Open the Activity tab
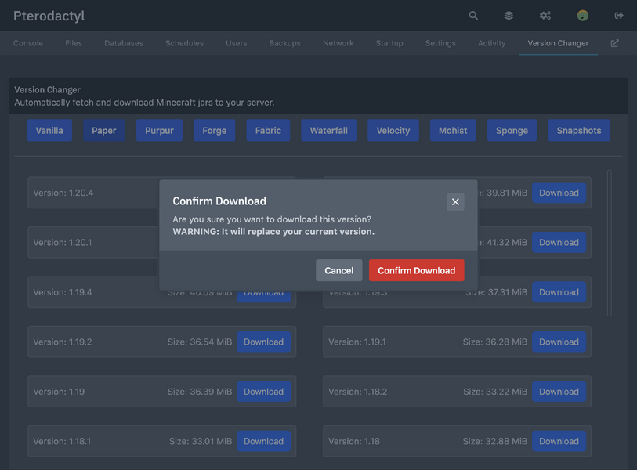 (491, 43)
